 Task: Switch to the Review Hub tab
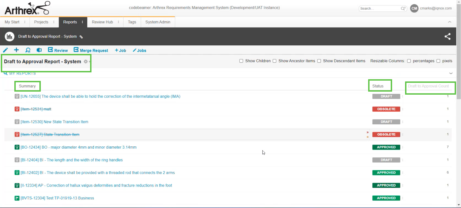(102, 22)
